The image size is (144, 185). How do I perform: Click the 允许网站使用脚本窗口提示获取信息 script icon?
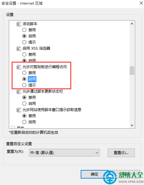tap(19, 110)
